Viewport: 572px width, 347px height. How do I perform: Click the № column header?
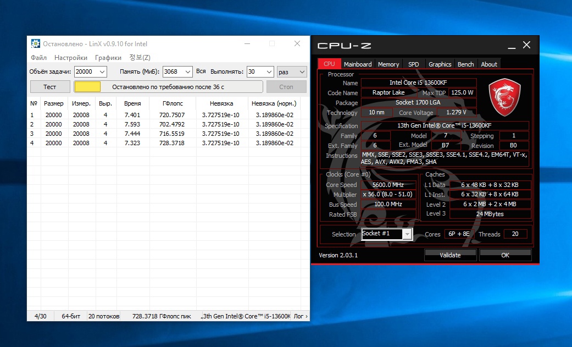[34, 103]
